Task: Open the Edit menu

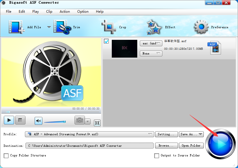Action: 22,12
